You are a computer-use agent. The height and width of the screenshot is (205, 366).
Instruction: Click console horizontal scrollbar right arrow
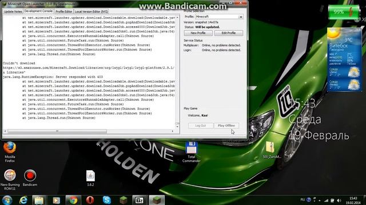pyautogui.click(x=173, y=132)
